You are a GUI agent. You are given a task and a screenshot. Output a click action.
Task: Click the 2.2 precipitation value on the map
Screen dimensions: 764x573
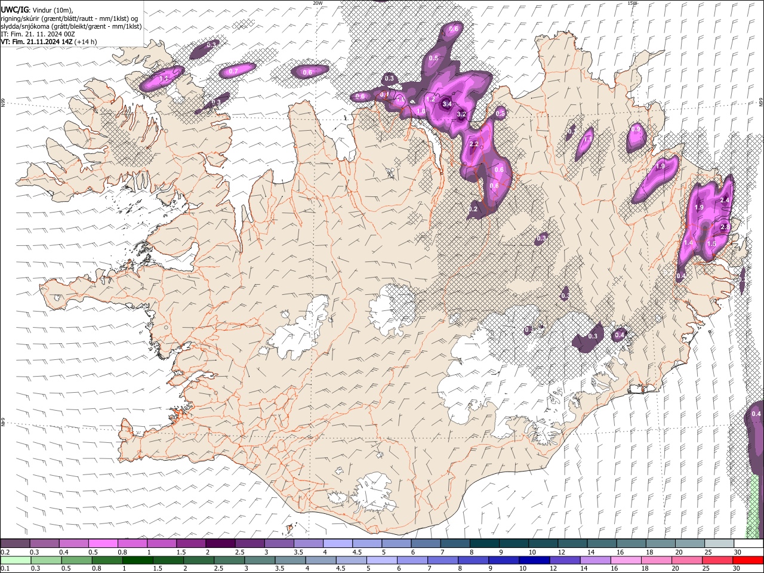pos(475,144)
